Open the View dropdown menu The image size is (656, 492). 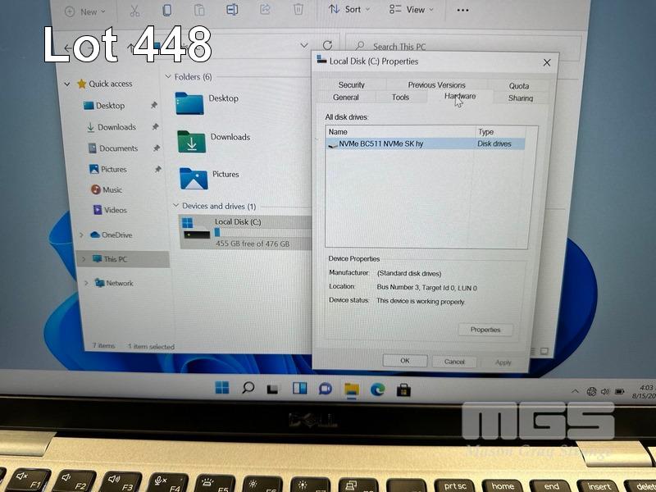tap(411, 10)
